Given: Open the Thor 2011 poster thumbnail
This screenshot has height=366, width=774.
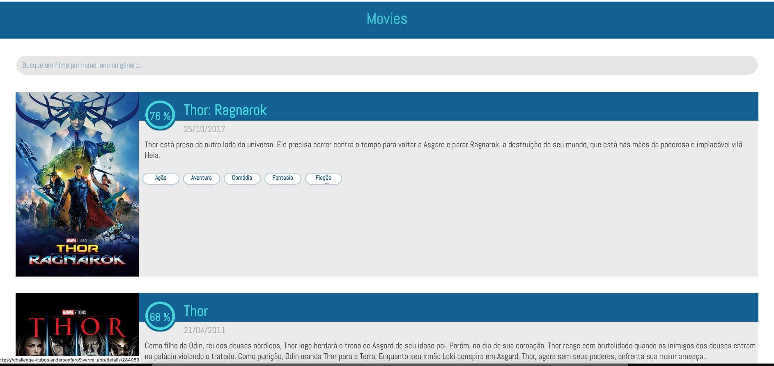Looking at the screenshot, I should (x=77, y=328).
